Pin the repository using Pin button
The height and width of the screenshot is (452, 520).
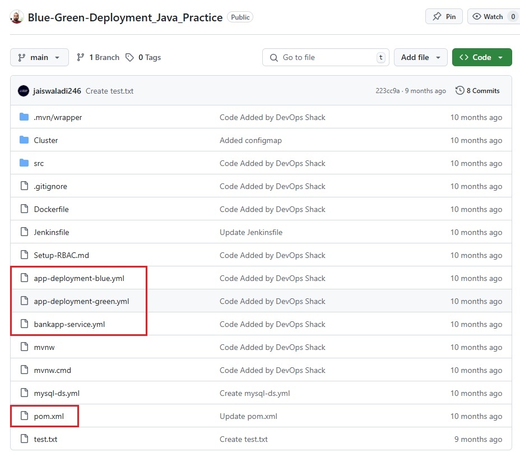tap(444, 17)
